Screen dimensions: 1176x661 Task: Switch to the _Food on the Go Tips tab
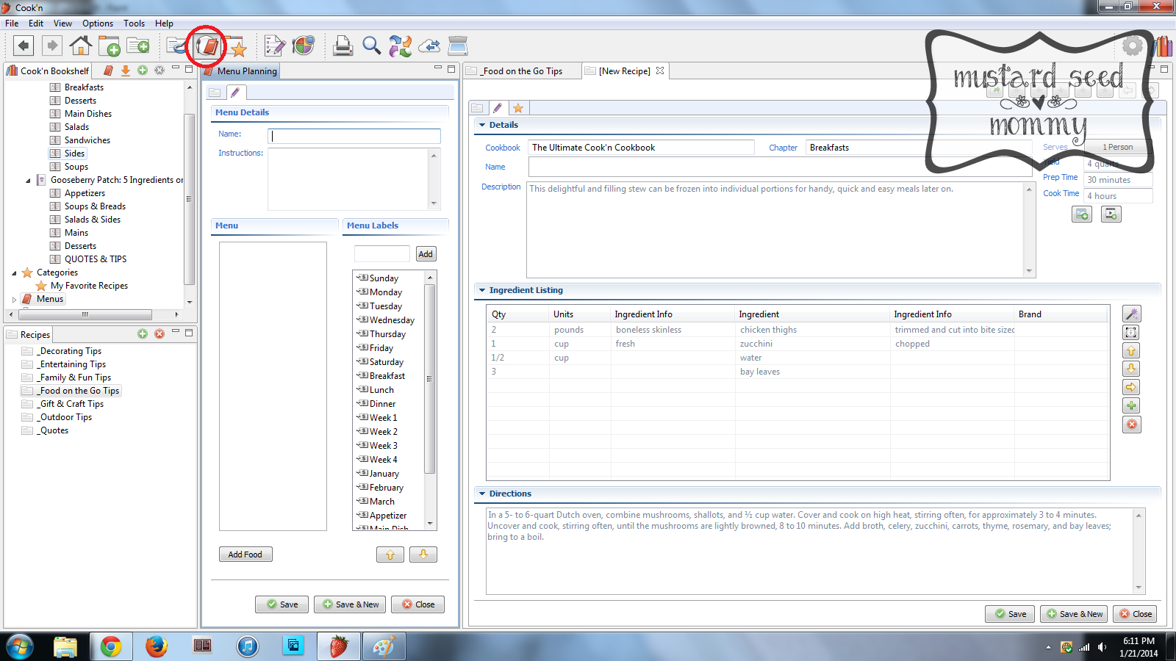click(523, 71)
